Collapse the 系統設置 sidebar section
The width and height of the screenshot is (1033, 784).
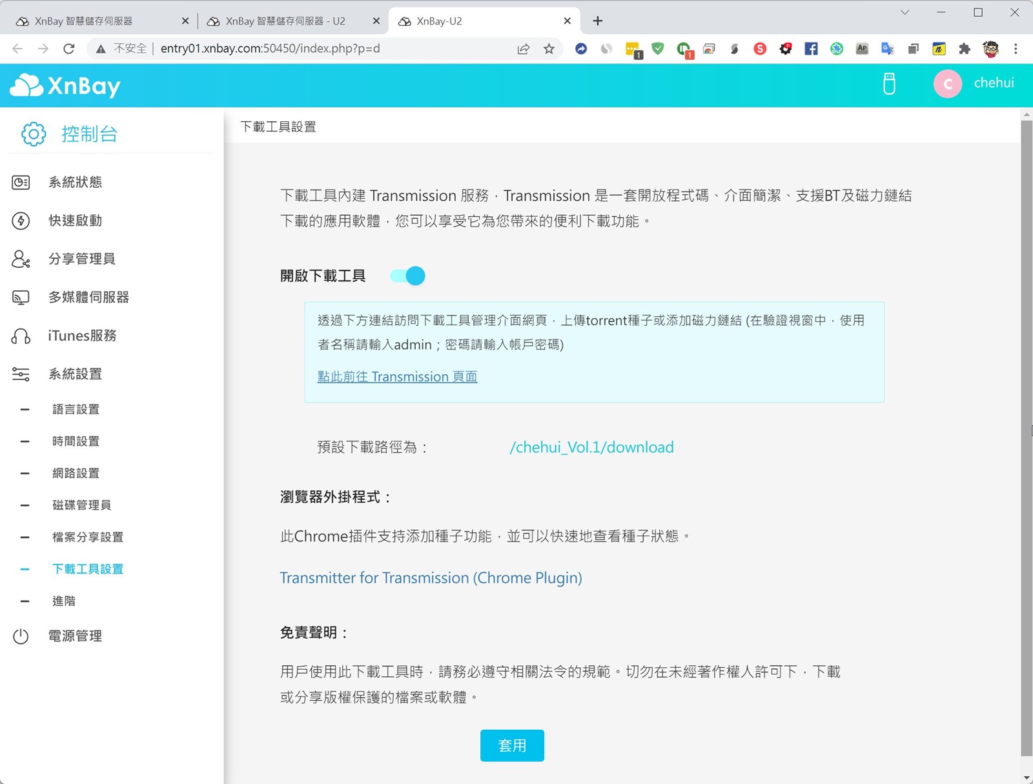coord(75,374)
